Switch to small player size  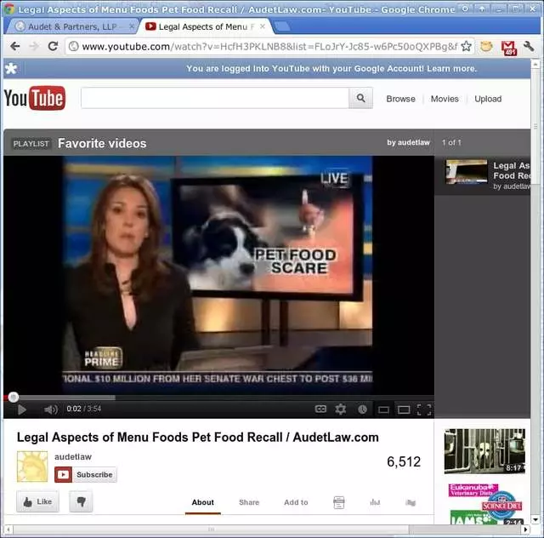point(383,410)
